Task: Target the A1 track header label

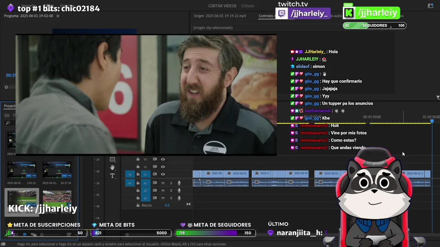Action: 145,183
